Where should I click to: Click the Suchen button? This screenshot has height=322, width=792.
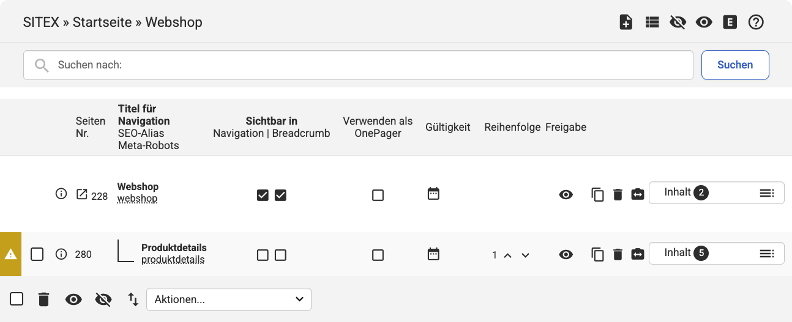[735, 65]
